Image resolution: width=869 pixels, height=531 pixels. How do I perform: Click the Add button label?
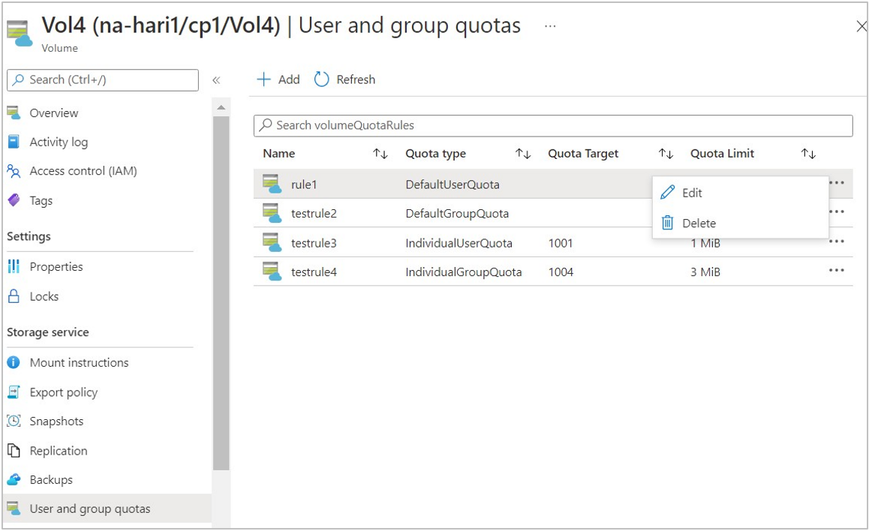289,79
